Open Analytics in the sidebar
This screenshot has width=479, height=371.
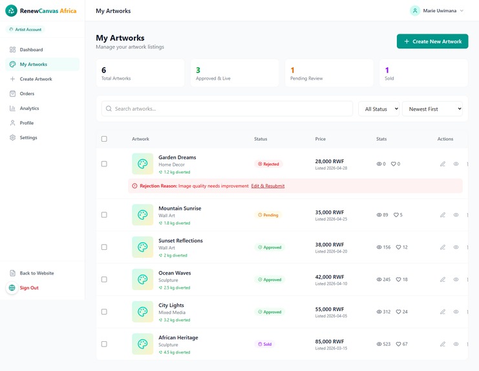pyautogui.click(x=43, y=108)
